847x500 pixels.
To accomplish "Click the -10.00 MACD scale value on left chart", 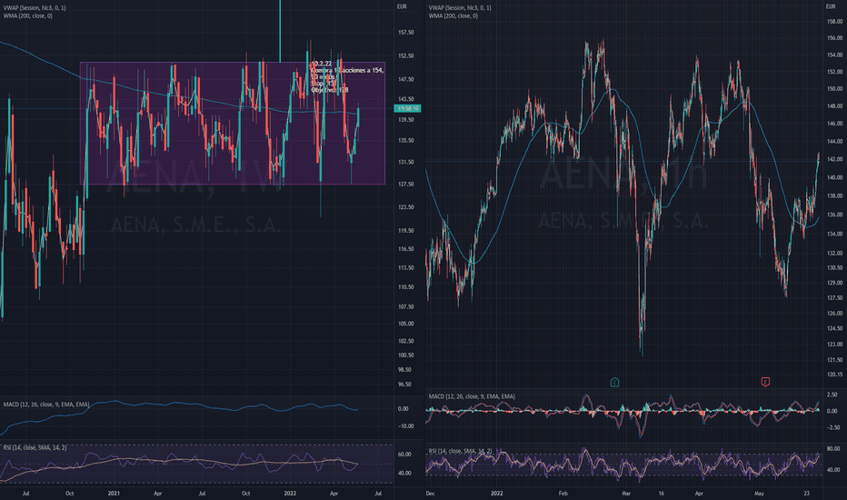I will pos(405,426).
